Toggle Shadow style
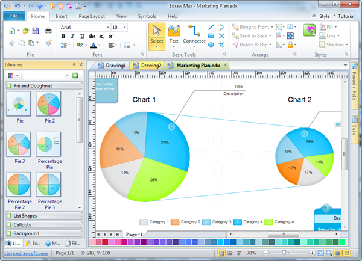 [333, 45]
